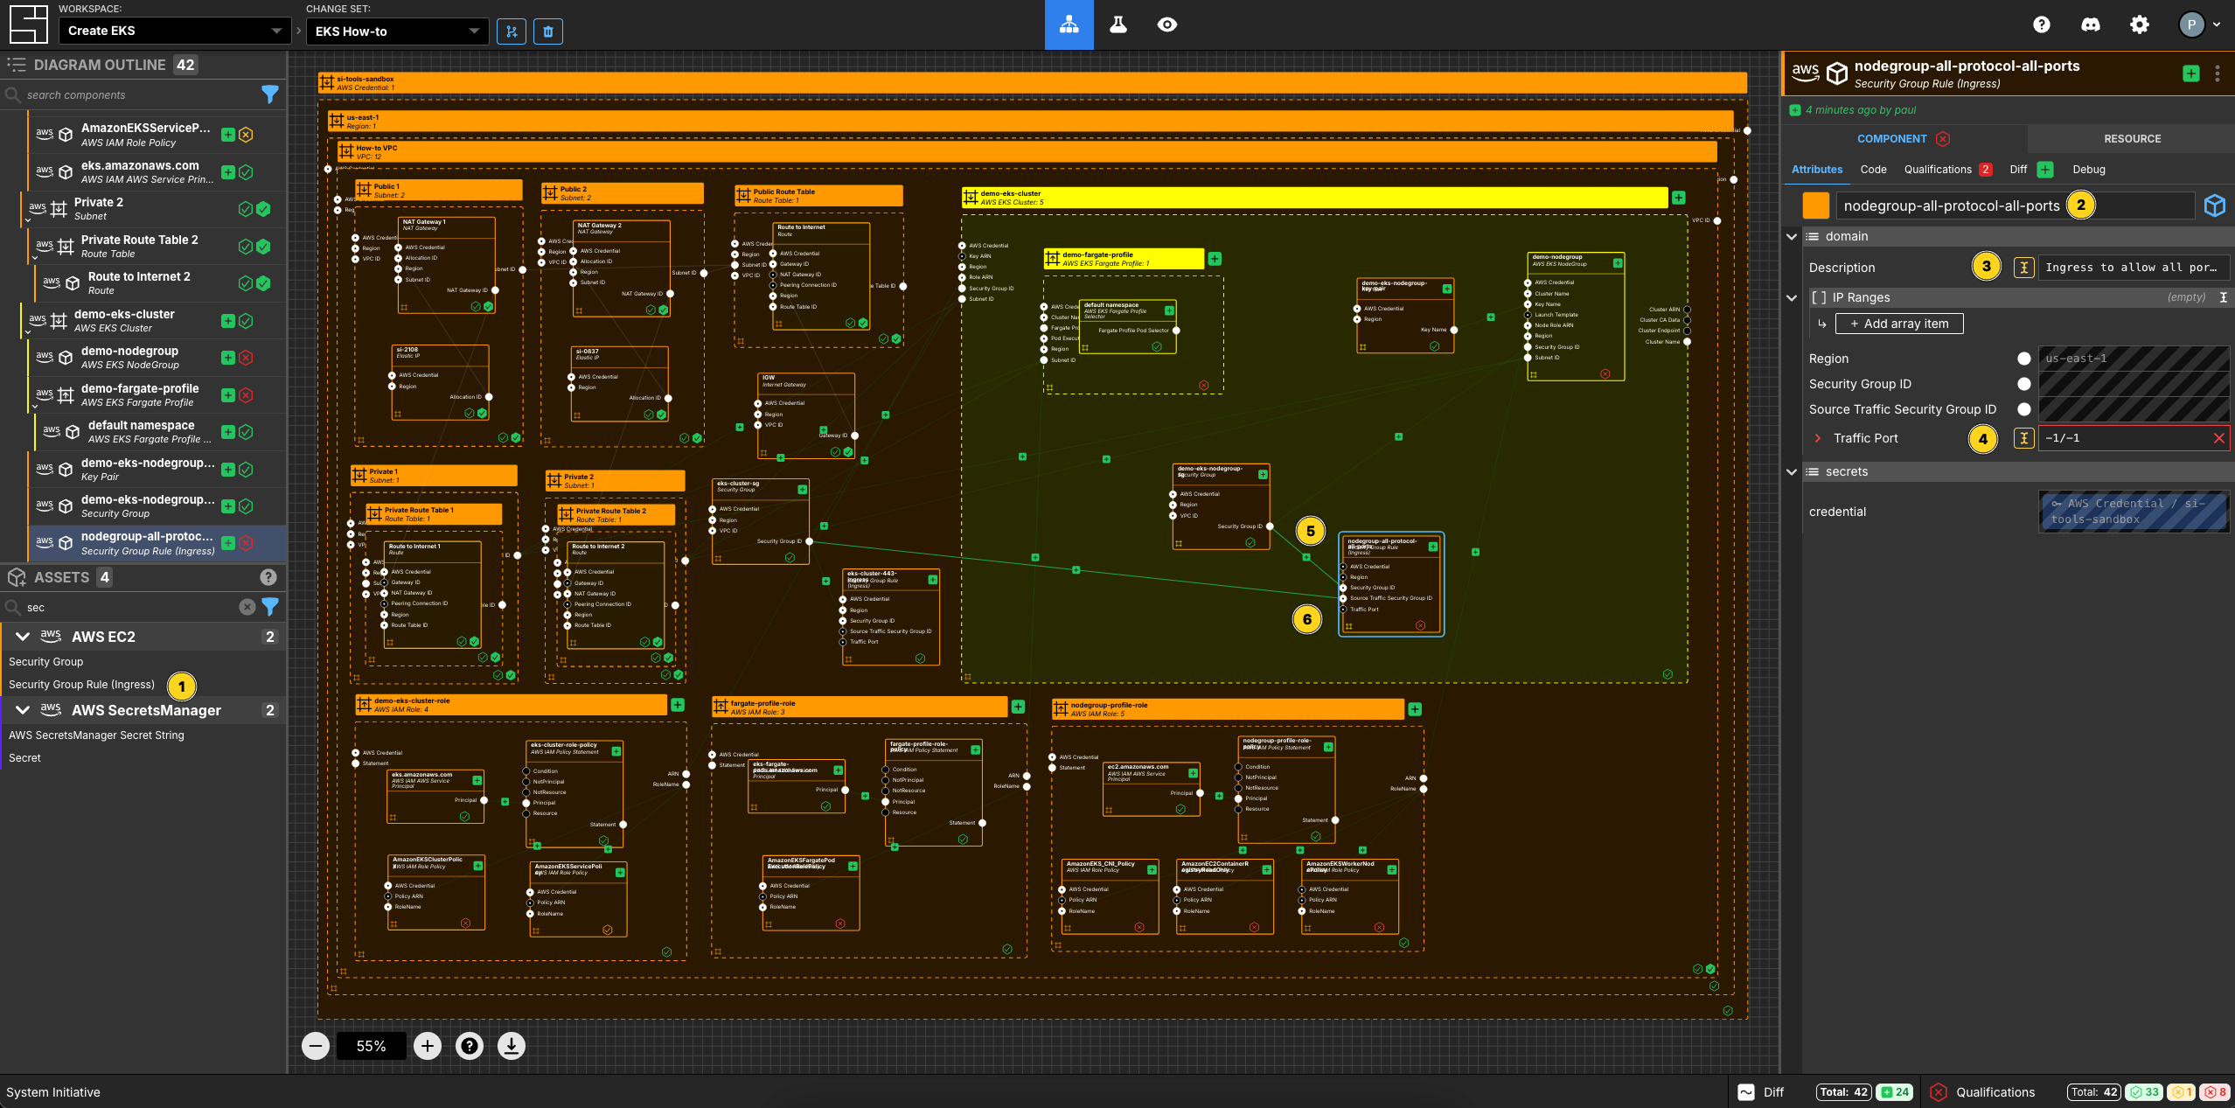Download the diagram image

pyautogui.click(x=512, y=1046)
